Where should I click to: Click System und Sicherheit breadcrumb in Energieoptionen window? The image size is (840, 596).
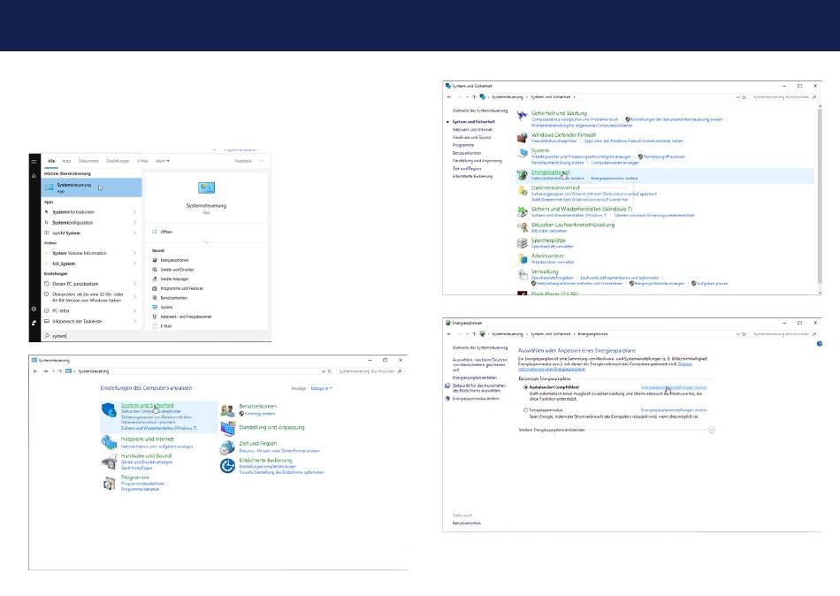[x=550, y=334]
